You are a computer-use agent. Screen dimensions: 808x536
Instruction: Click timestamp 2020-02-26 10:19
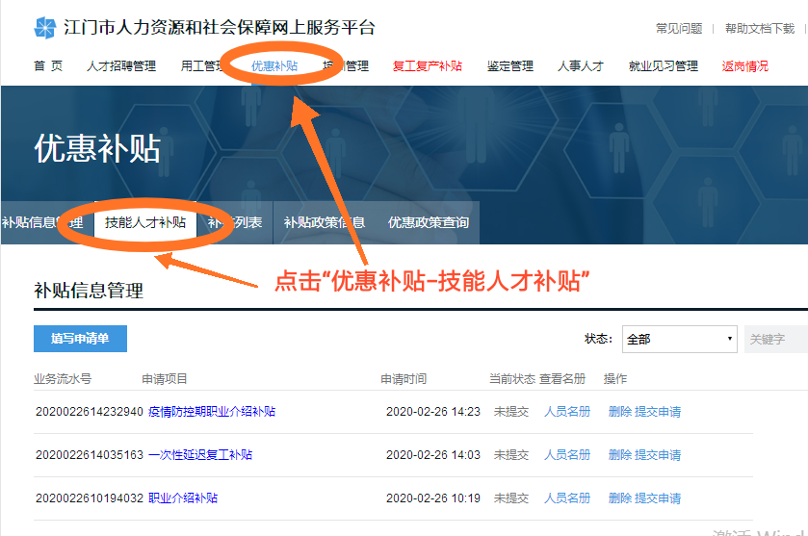tap(433, 498)
